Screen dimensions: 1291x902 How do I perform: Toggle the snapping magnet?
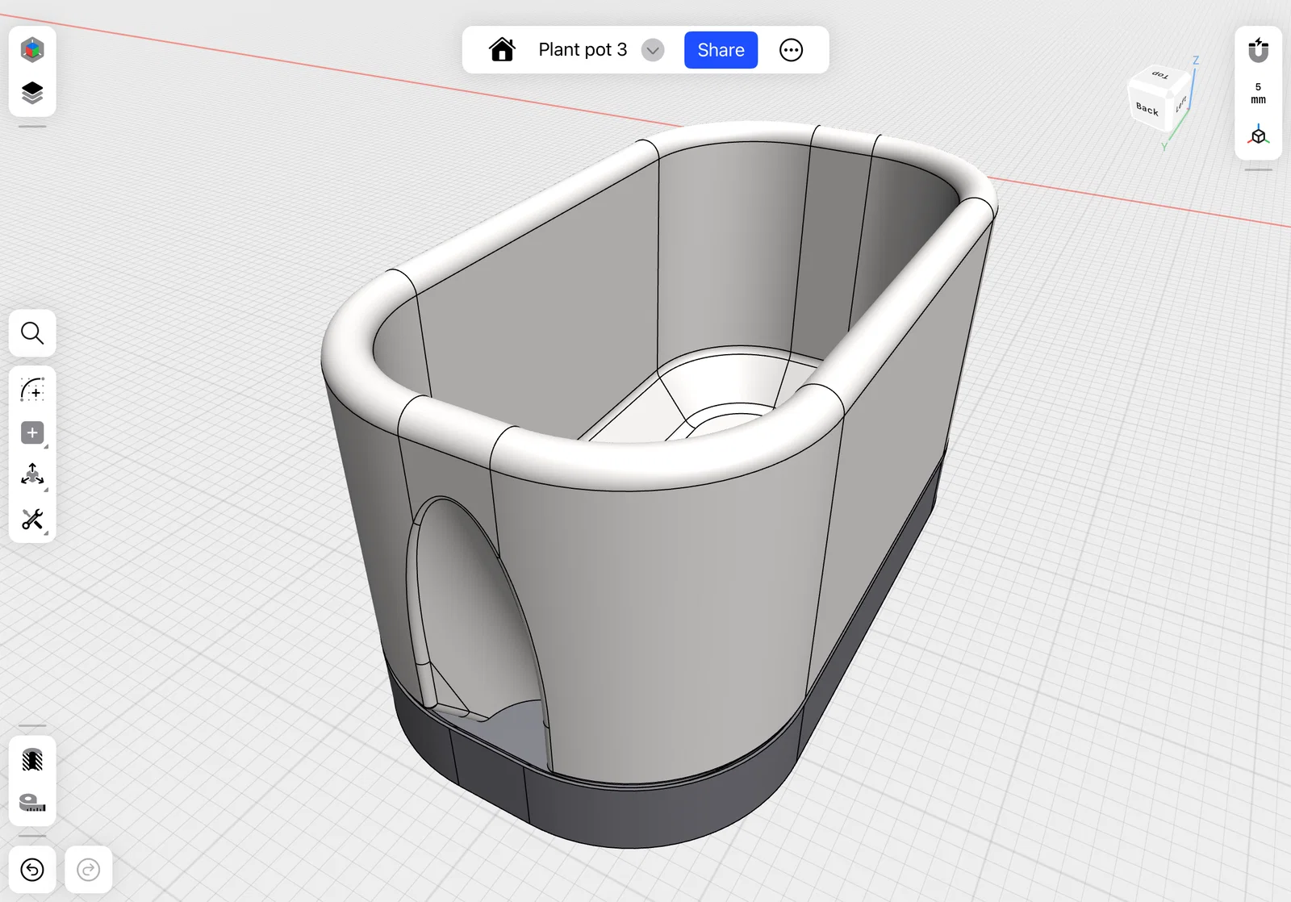pos(1258,50)
